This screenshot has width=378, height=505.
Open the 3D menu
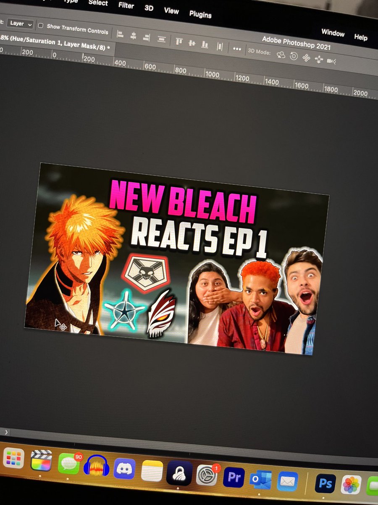tap(149, 8)
